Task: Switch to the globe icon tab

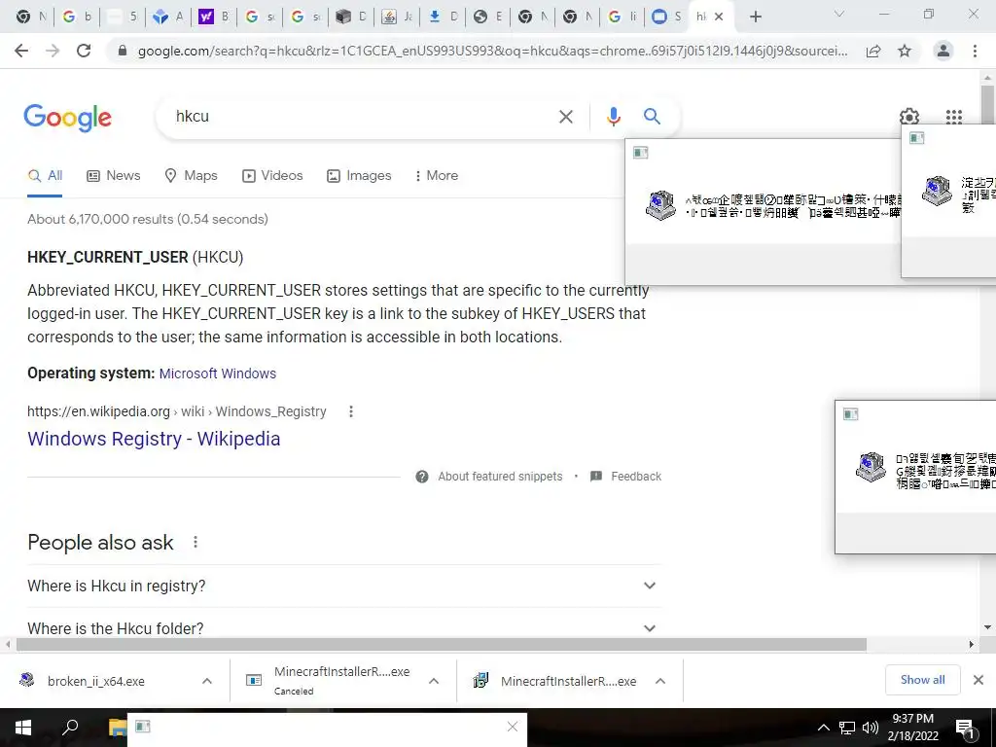Action: point(488,17)
